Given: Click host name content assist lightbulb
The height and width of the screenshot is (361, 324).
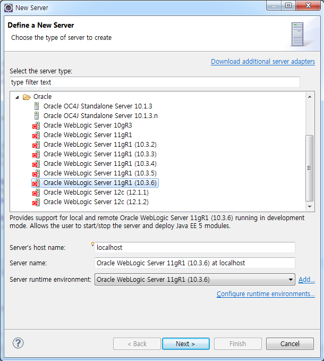Looking at the screenshot, I should point(92,244).
